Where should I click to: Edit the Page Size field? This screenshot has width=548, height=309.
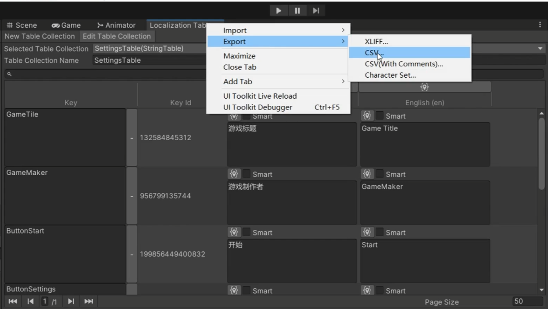coord(528,301)
